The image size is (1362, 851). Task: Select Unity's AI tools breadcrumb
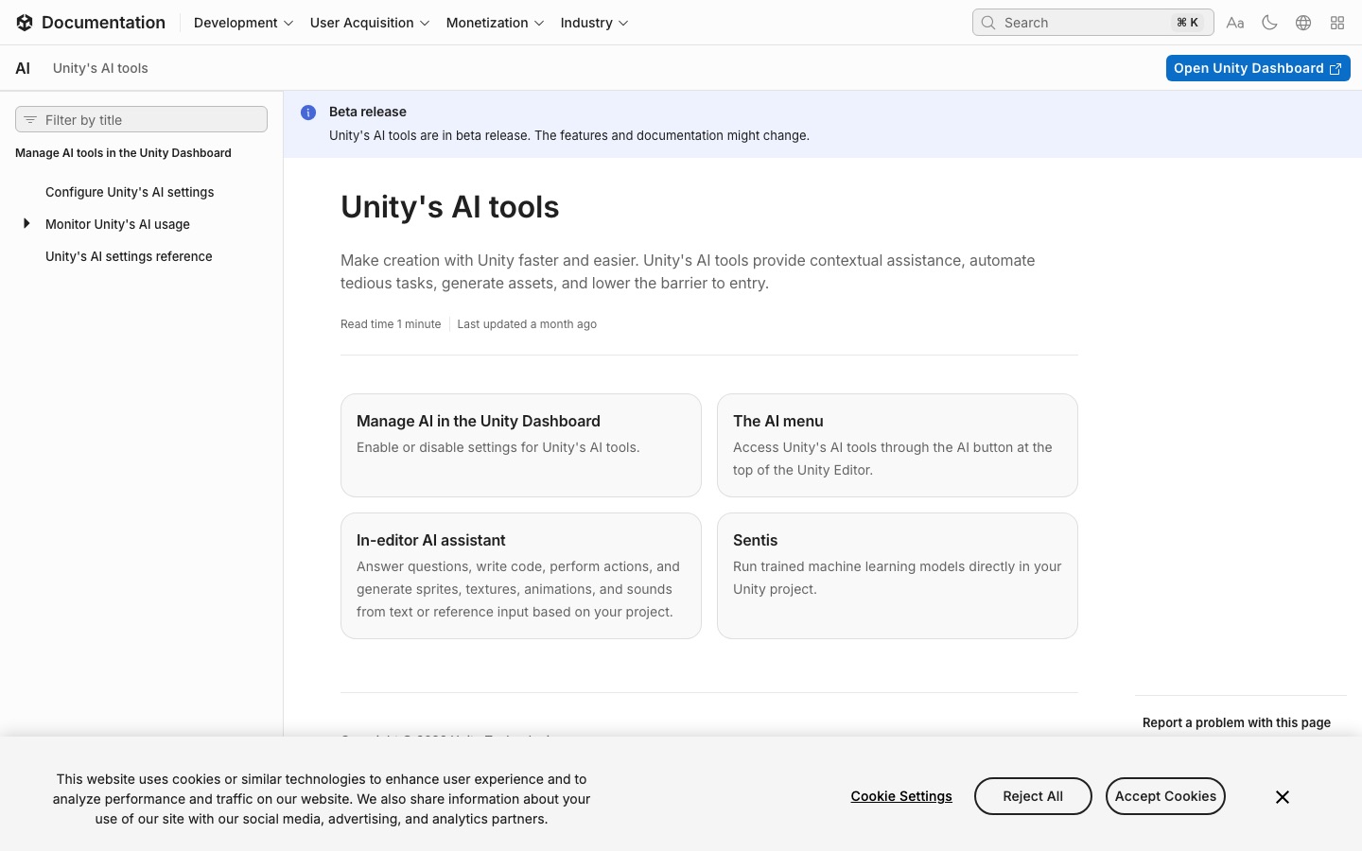(100, 68)
